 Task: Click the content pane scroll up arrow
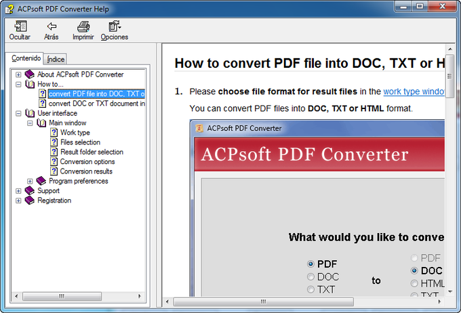(x=450, y=49)
